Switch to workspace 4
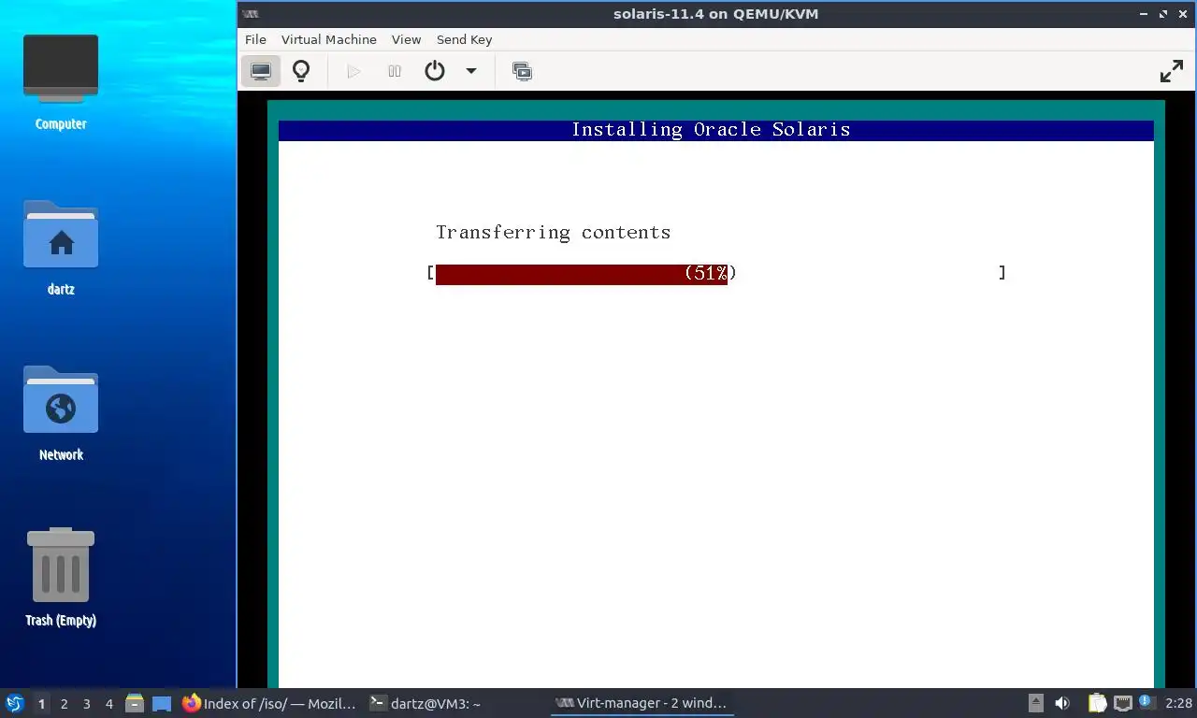This screenshot has width=1197, height=718. pyautogui.click(x=109, y=704)
